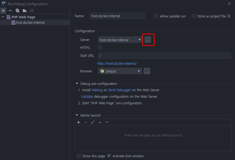The width and height of the screenshot is (235, 160).
Task: Click the Validate link
Action: pyautogui.click(x=87, y=96)
